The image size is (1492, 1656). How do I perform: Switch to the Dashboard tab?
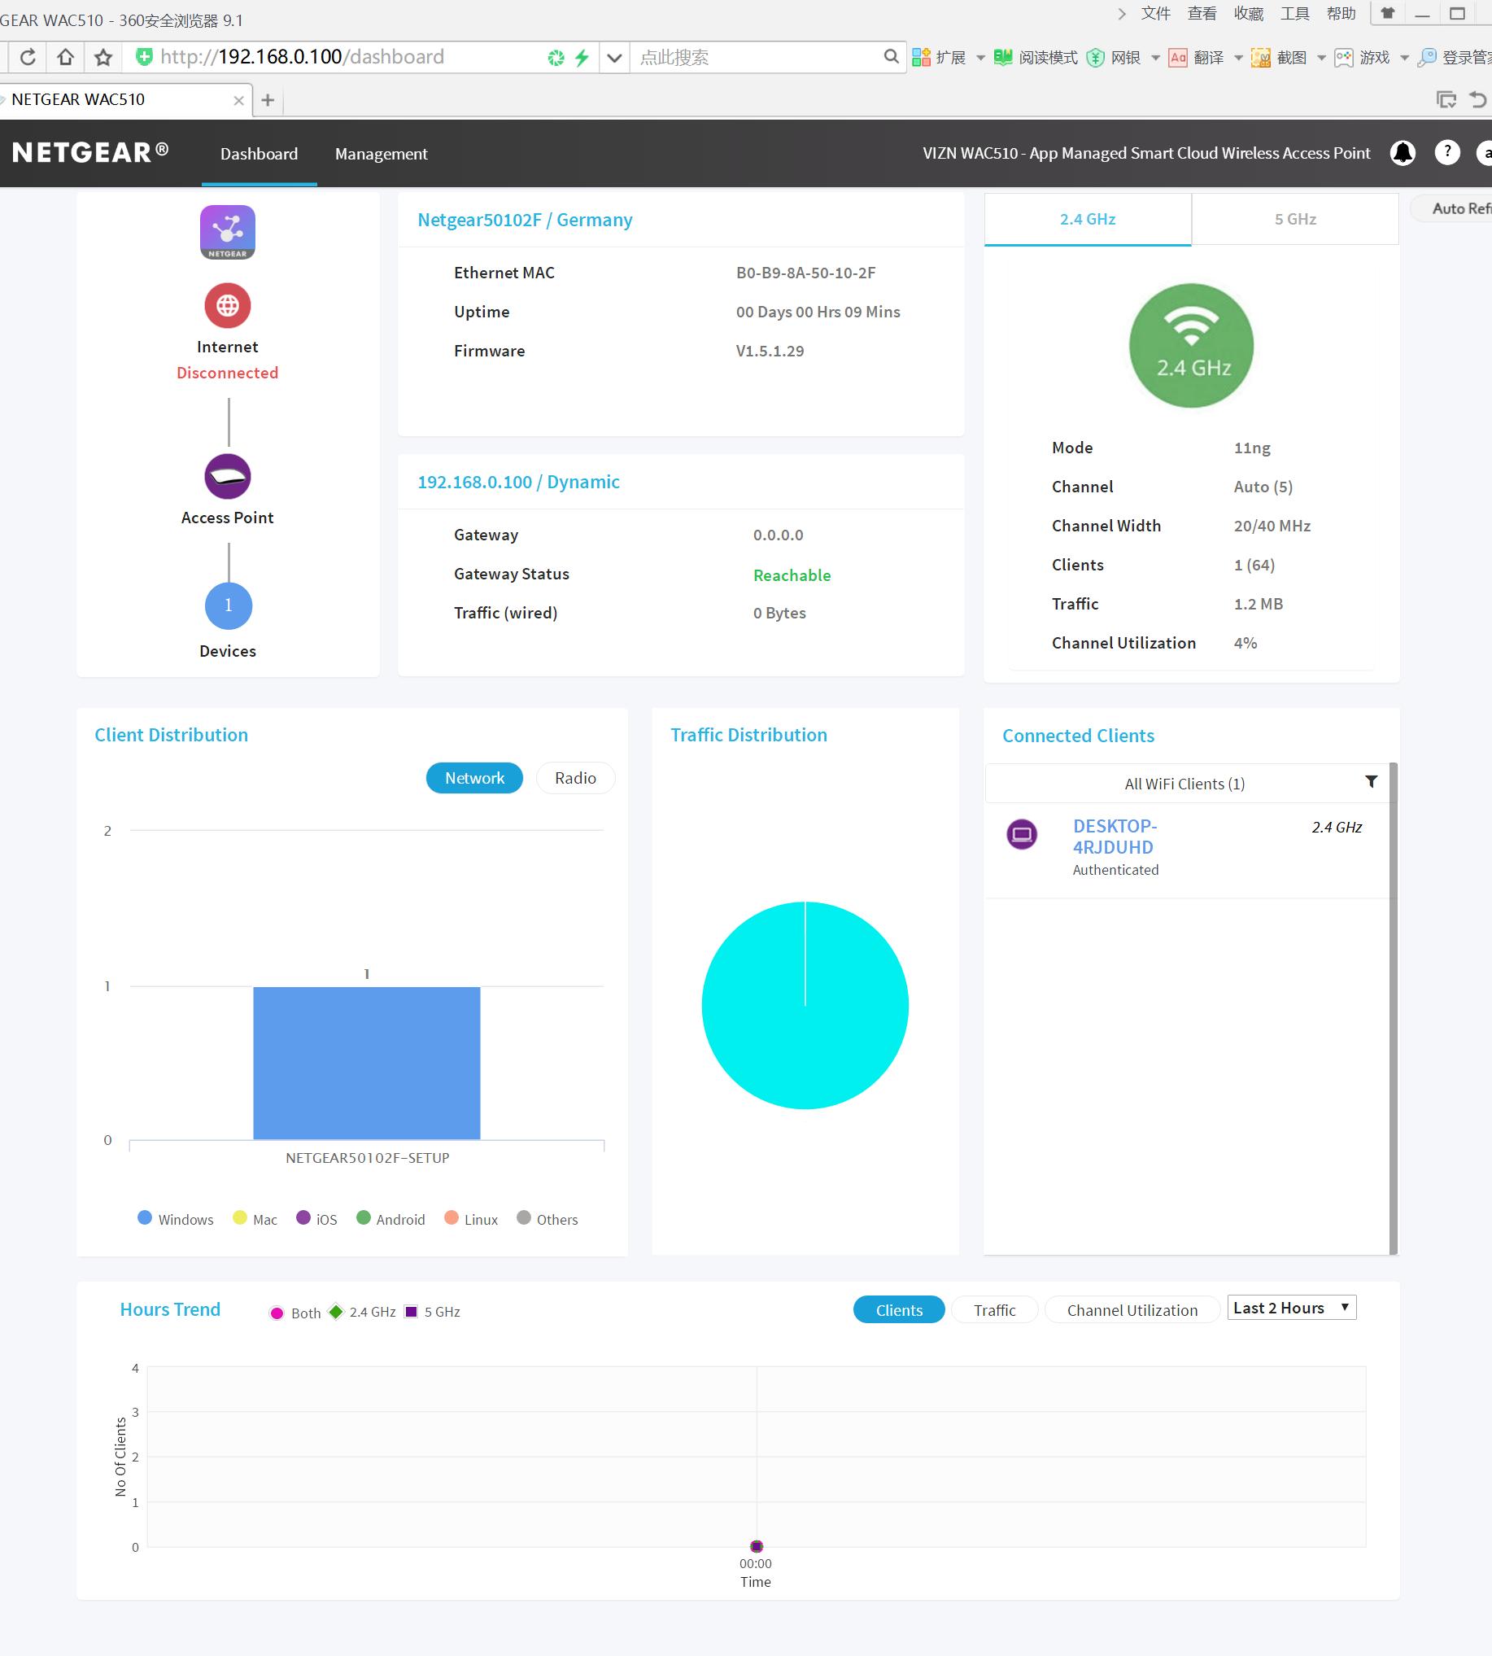point(259,153)
